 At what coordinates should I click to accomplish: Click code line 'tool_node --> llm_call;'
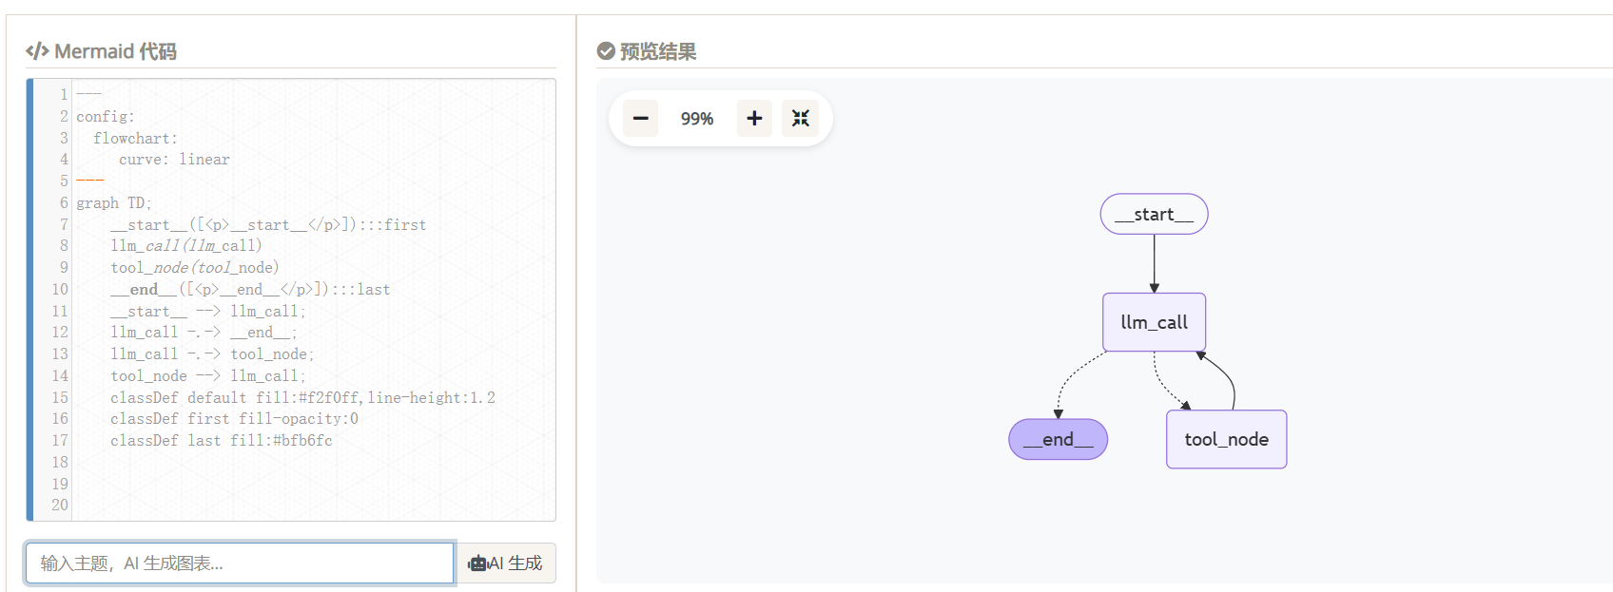pyautogui.click(x=208, y=376)
